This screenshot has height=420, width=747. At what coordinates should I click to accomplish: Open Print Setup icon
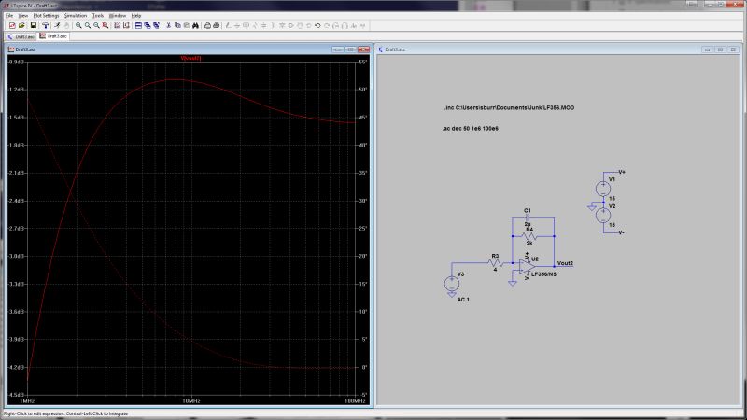207,25
